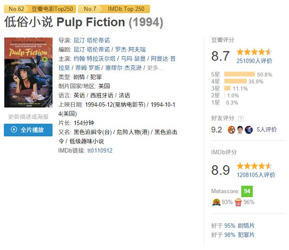Open the third friend avatar globe image
The width and height of the screenshot is (289, 250).
[x=249, y=130]
